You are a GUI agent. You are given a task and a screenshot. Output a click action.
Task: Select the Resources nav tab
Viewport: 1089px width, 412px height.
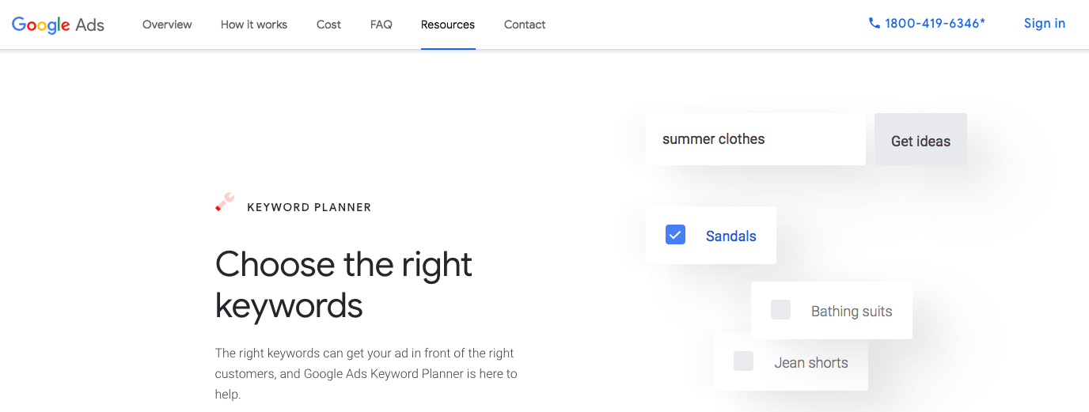click(448, 25)
